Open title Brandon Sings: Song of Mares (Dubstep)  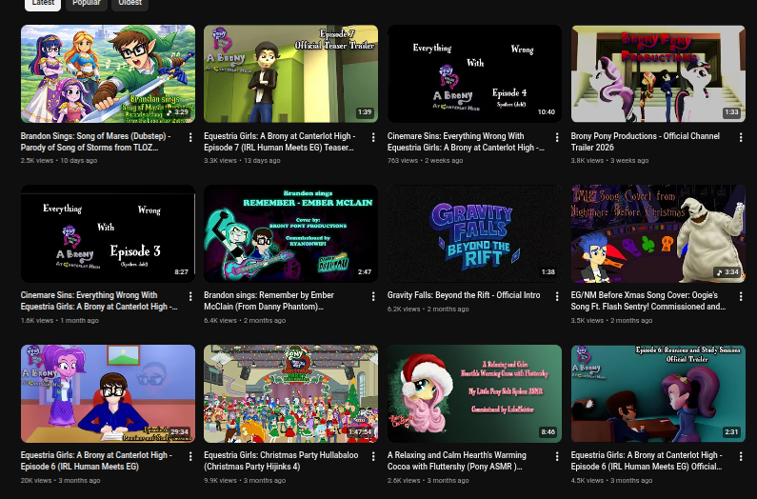tap(95, 142)
